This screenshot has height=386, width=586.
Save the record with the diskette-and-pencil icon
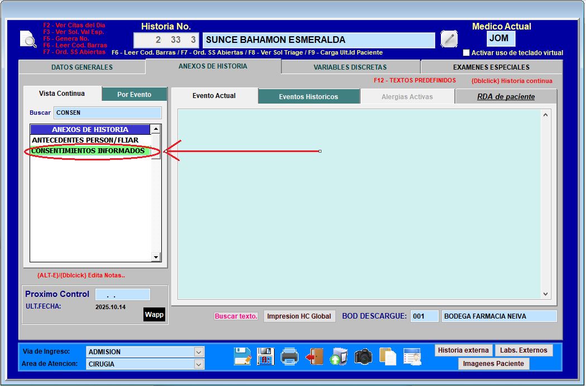click(242, 356)
